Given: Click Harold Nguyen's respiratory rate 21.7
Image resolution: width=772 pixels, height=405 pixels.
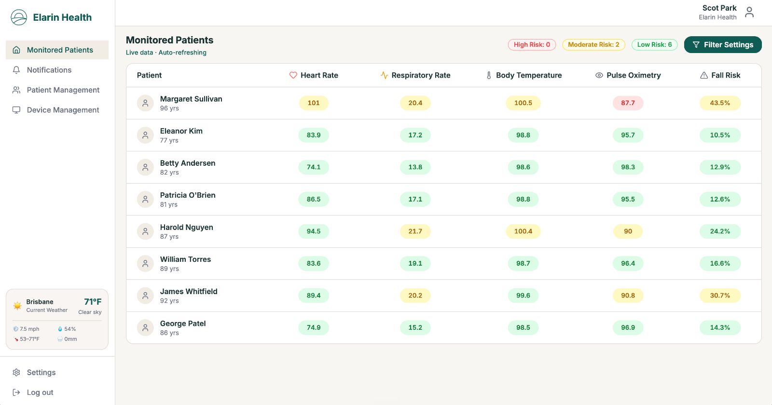Looking at the screenshot, I should tap(415, 231).
